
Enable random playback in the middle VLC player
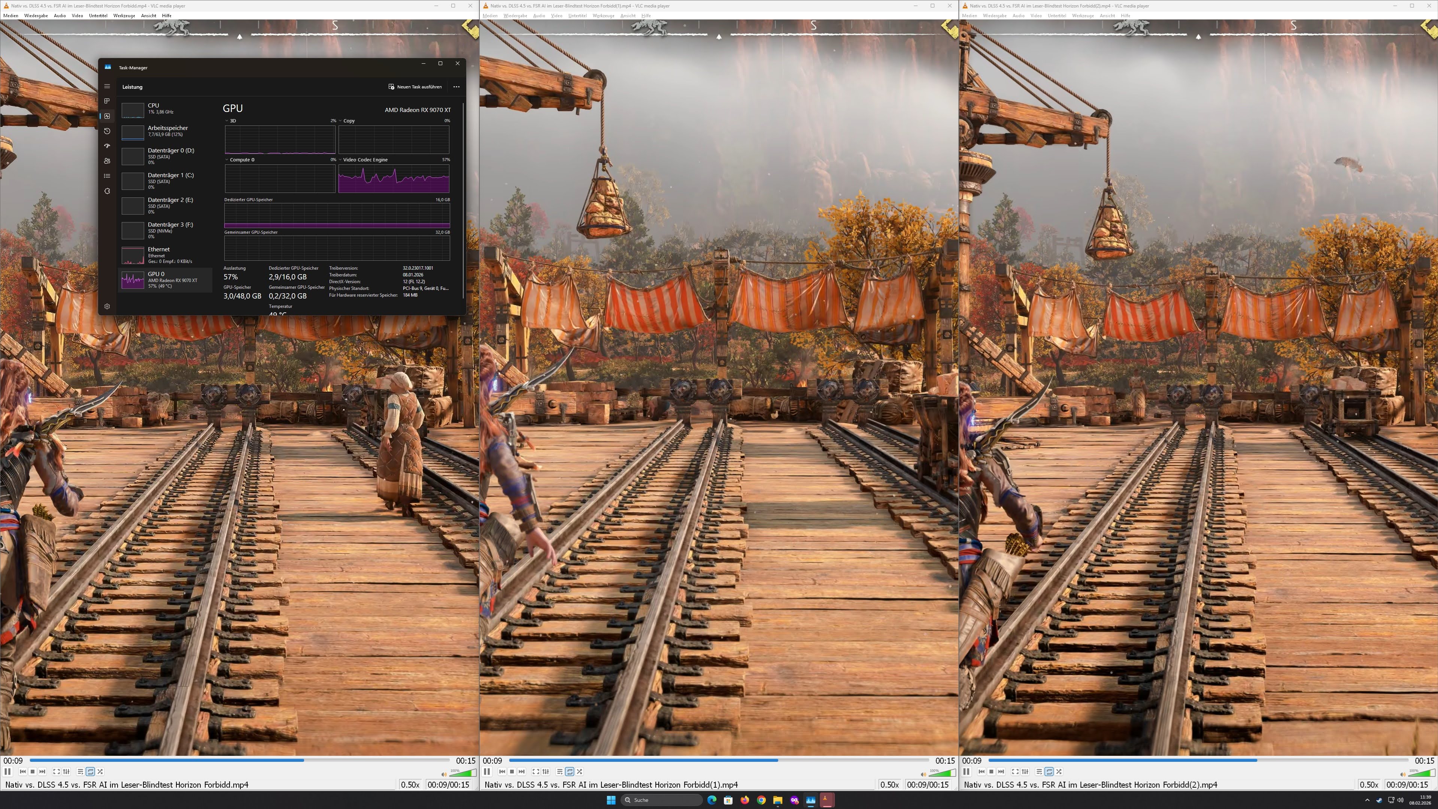click(579, 771)
